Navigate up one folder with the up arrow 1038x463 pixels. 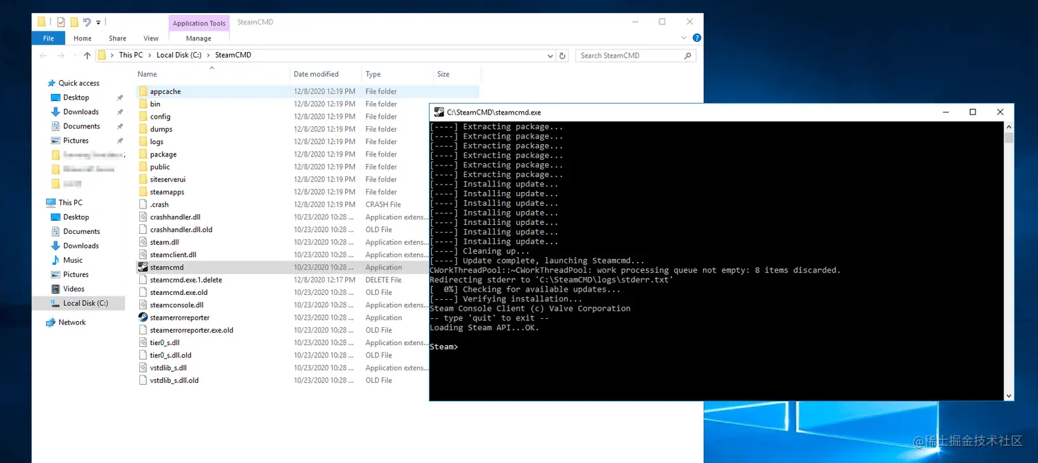pos(86,55)
